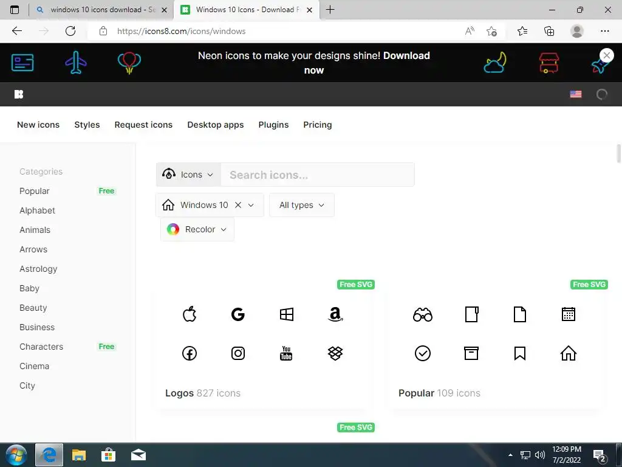The width and height of the screenshot is (622, 467).
Task: Open the Styles menu item
Action: 87,125
